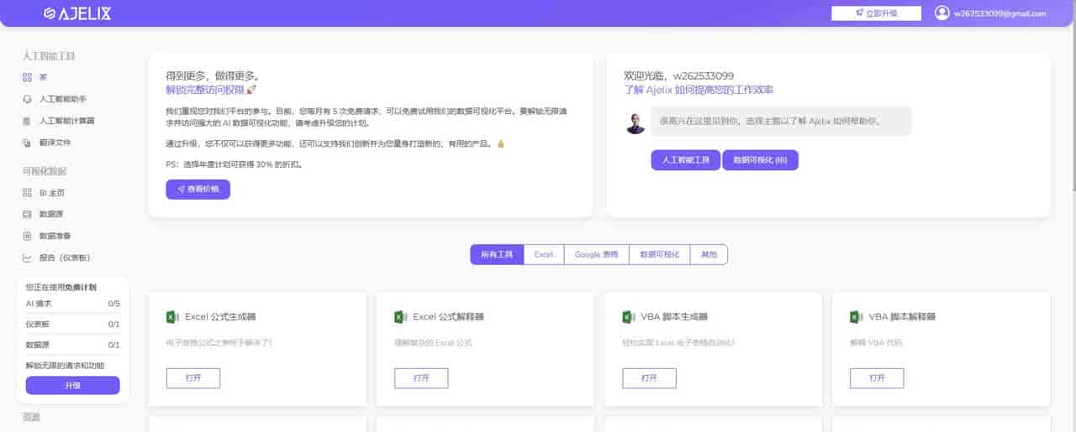Click the BI 主页 sidebar icon
1076x432 pixels.
[x=27, y=193]
